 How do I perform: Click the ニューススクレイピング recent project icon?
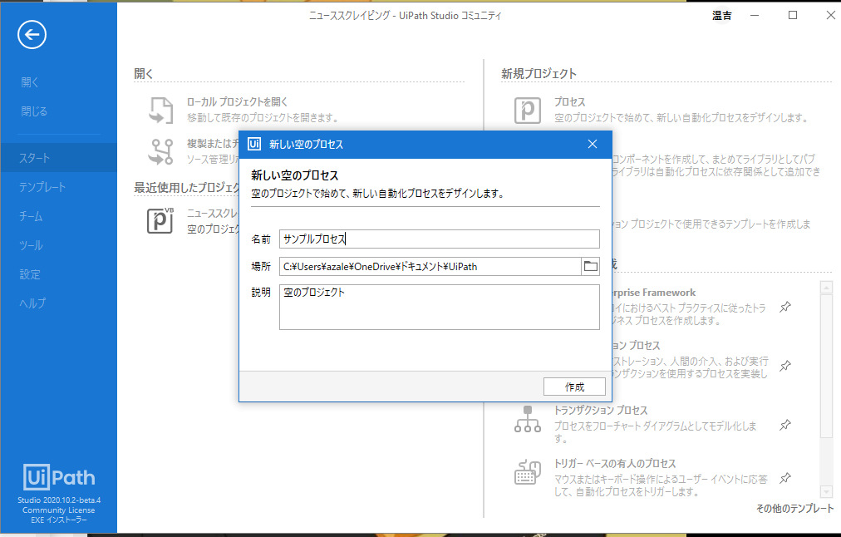(x=160, y=220)
